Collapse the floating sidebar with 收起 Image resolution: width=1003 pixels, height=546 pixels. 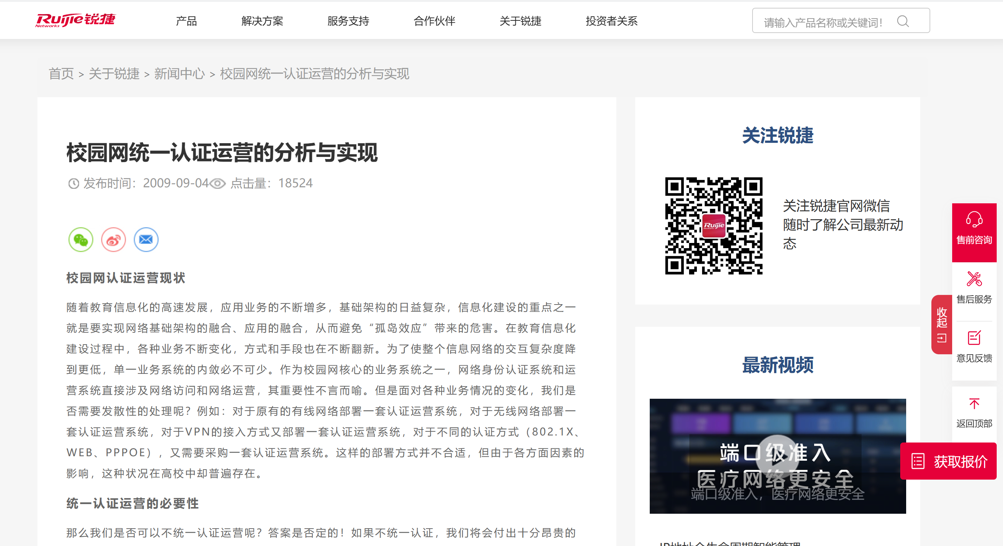click(x=941, y=324)
